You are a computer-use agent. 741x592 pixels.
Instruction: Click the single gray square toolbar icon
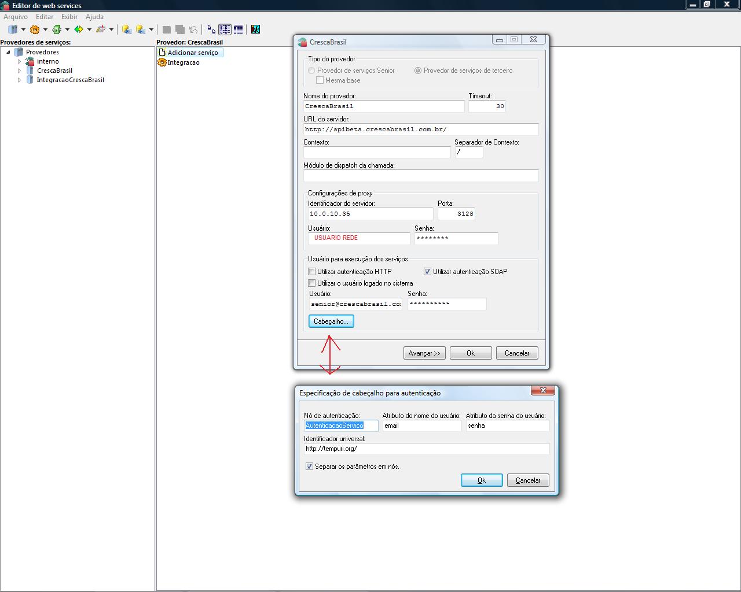(167, 29)
